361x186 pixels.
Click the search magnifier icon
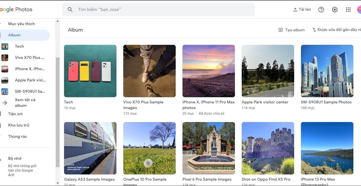[70, 10]
